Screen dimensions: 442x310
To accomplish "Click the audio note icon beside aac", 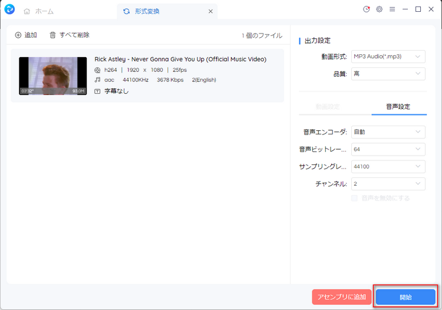I will coord(97,80).
